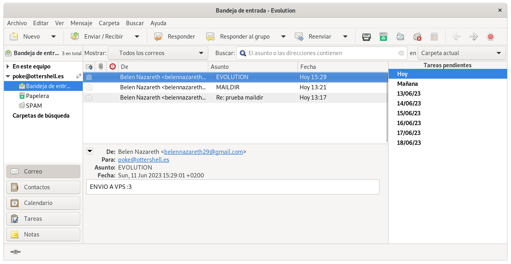Click the print icon in the toolbar
The image size is (511, 264).
(x=367, y=37)
